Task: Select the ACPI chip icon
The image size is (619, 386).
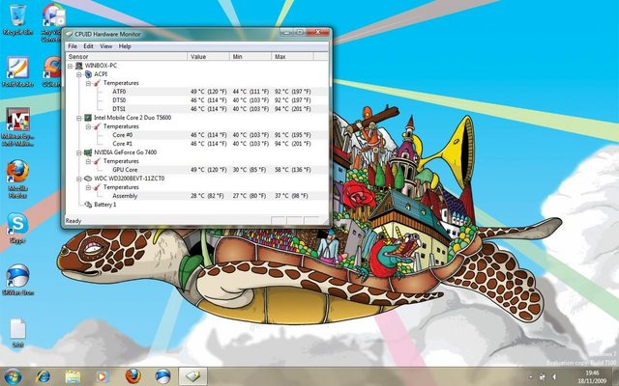Action: pos(88,74)
